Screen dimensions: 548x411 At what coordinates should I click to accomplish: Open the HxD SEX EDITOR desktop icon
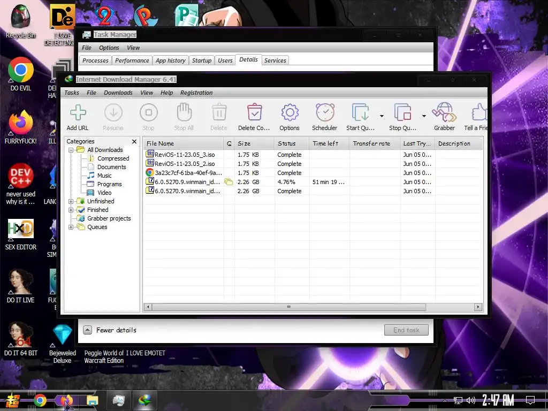click(21, 235)
